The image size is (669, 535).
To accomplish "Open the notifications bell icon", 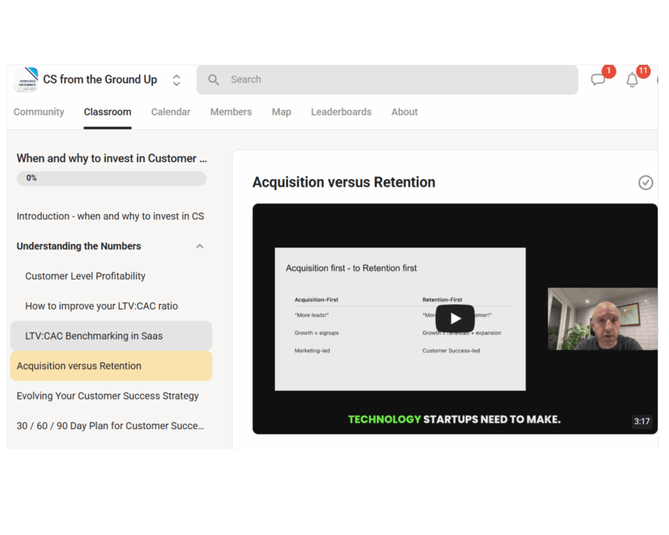I will click(632, 80).
